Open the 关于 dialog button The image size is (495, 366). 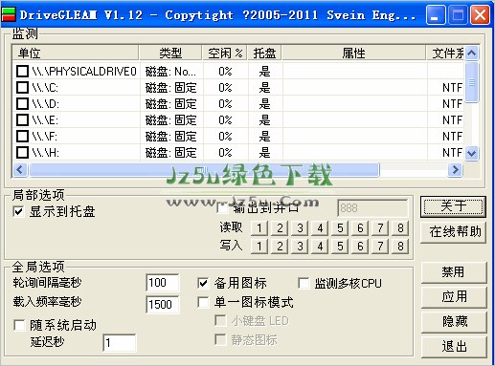(453, 206)
